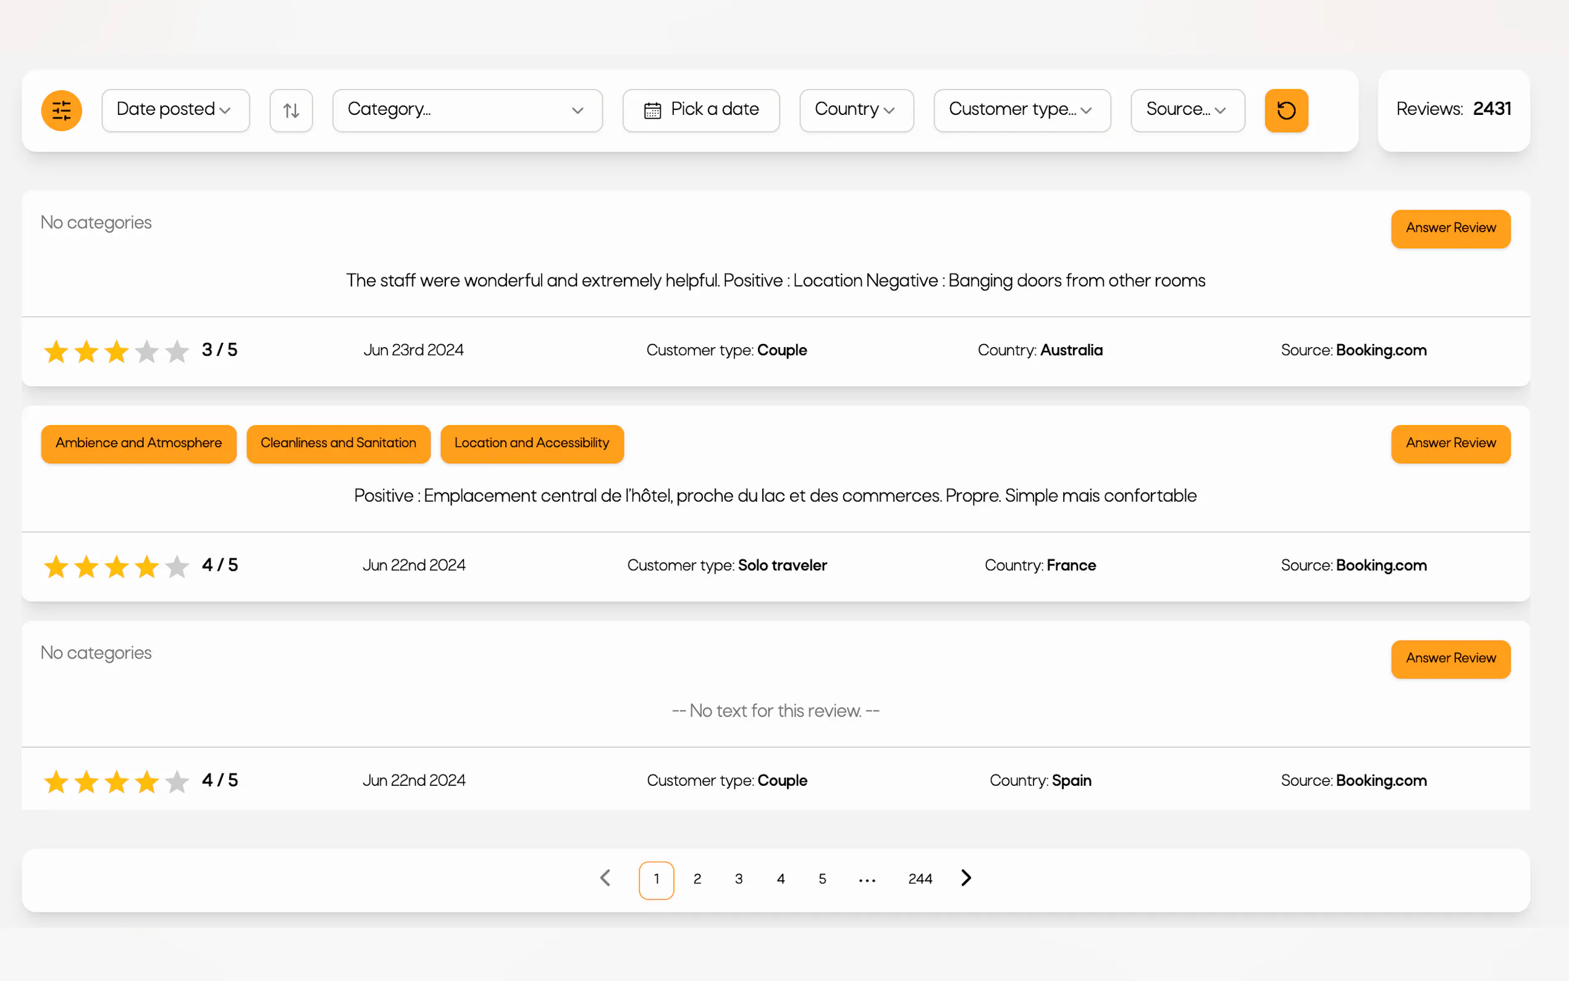The width and height of the screenshot is (1569, 981).
Task: Go to the next page arrow
Action: coord(965,878)
